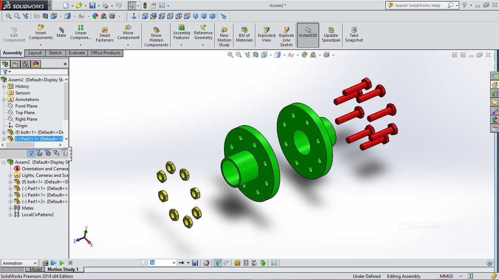
Task: Open the Appearances color ball tab
Action: coord(36,64)
